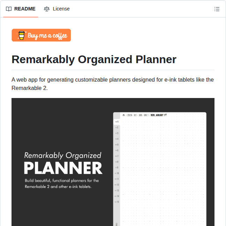The image size is (226, 226).
Task: Select day tab 1 in planner preview
Action: click(x=117, y=122)
